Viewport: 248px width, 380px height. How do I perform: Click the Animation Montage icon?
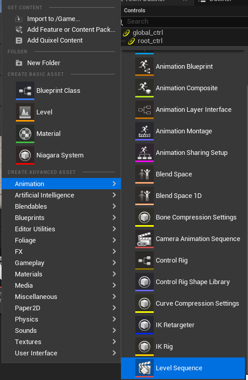(x=144, y=131)
